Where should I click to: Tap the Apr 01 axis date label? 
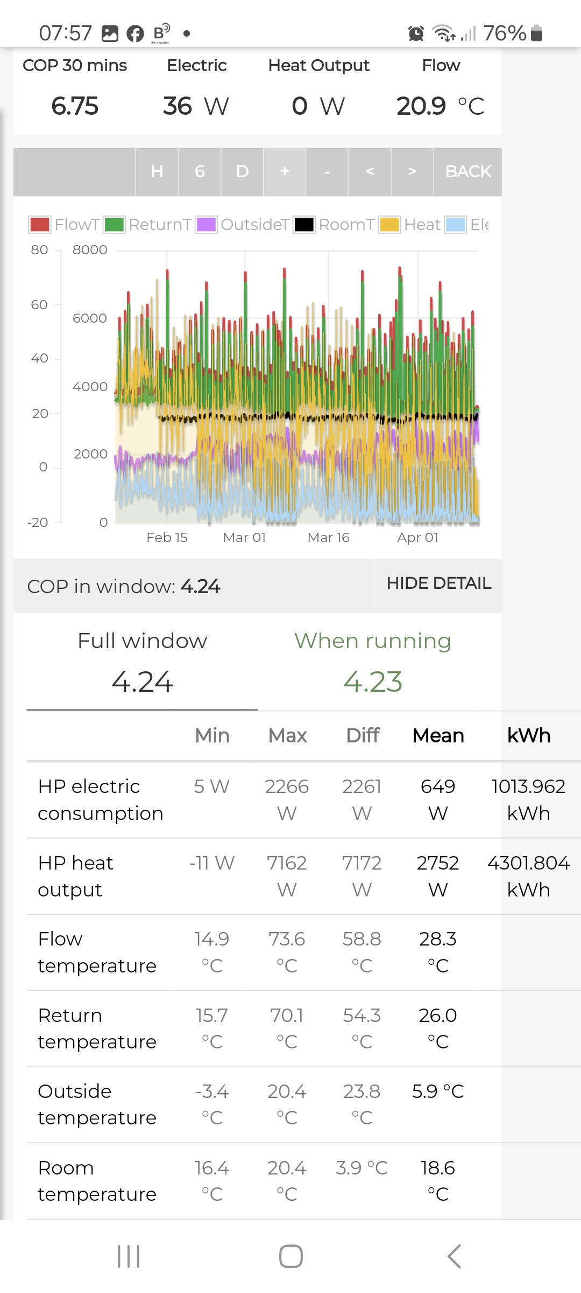pyautogui.click(x=417, y=538)
